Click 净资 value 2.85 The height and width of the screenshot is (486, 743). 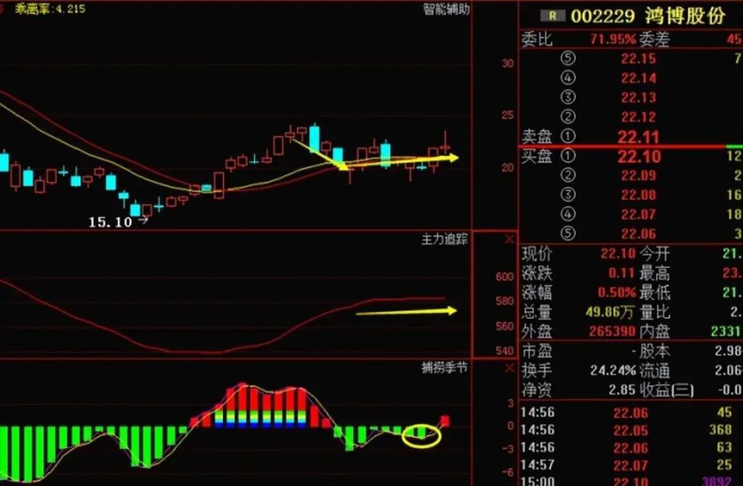[x=621, y=390]
